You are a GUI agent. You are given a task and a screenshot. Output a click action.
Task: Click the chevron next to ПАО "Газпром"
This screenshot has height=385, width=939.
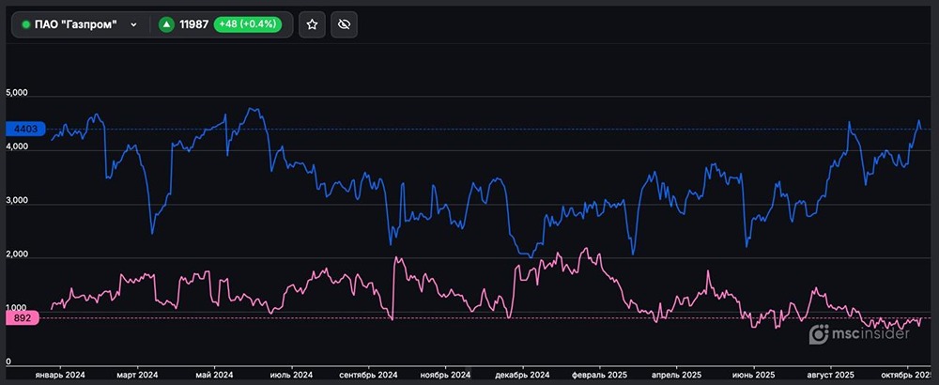coord(134,24)
